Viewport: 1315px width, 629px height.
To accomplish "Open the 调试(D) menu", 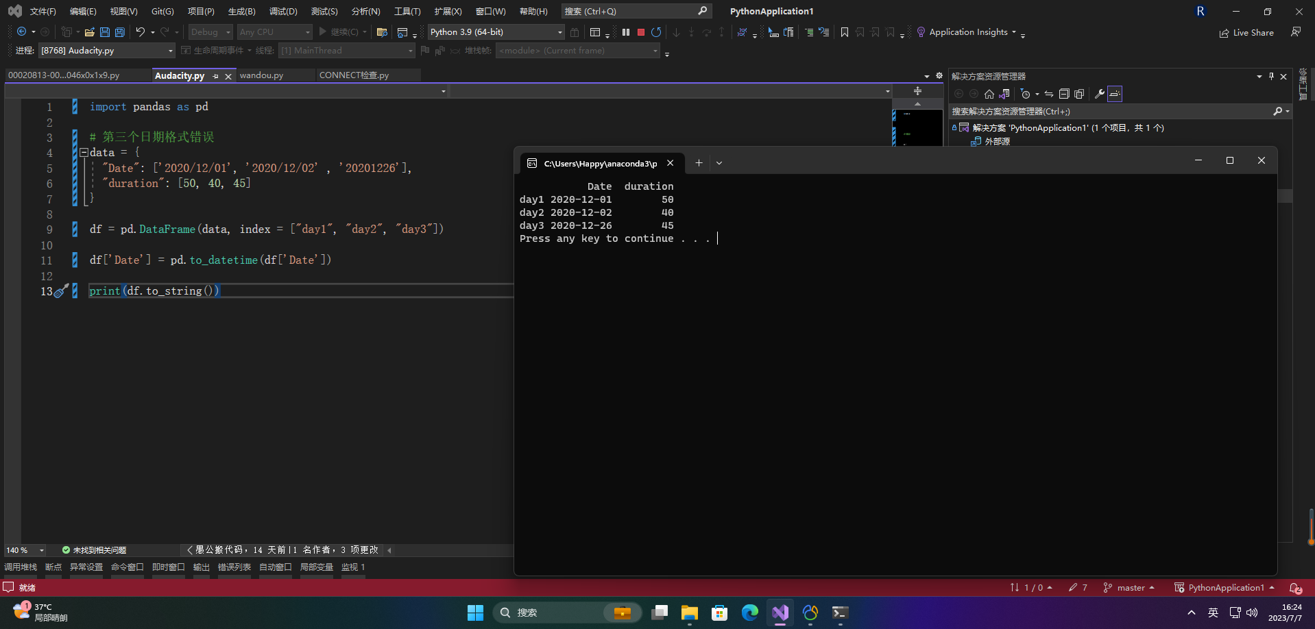I will click(283, 12).
